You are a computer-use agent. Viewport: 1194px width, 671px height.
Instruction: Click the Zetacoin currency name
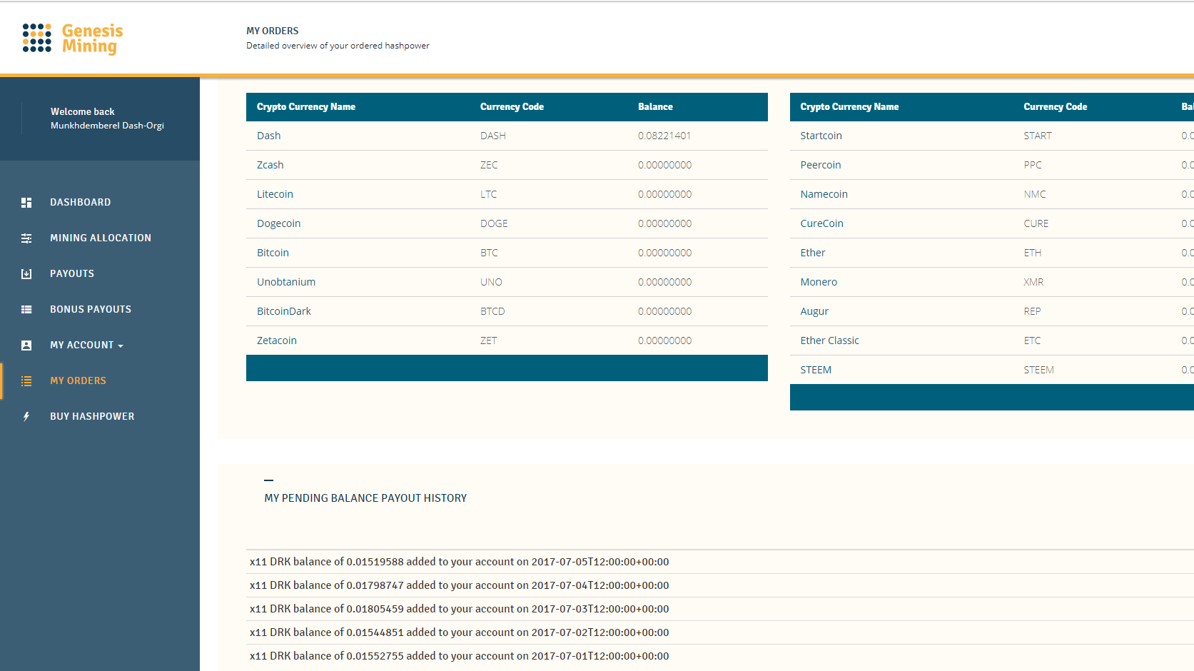coord(277,340)
